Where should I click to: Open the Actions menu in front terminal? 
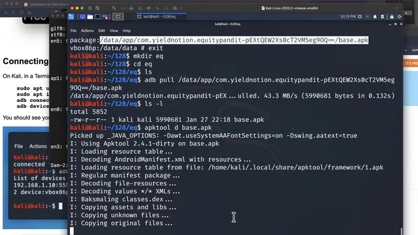(x=87, y=31)
